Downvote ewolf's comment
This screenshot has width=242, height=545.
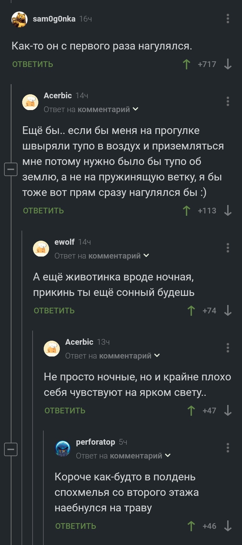coord(228,311)
